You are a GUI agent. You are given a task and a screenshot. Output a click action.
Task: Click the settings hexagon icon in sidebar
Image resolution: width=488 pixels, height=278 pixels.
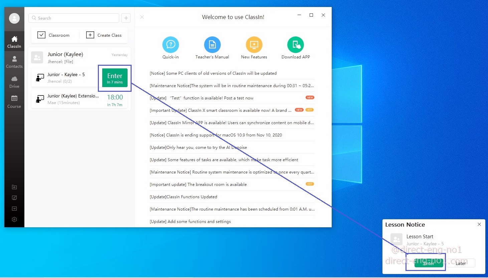(14, 219)
